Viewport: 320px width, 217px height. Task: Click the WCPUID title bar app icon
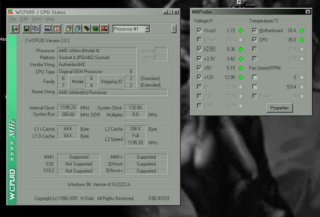[x=11, y=12]
